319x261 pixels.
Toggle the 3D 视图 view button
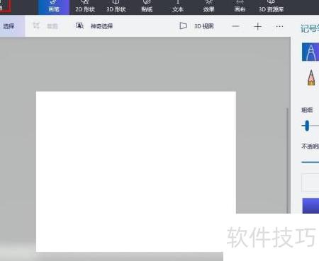coord(196,26)
